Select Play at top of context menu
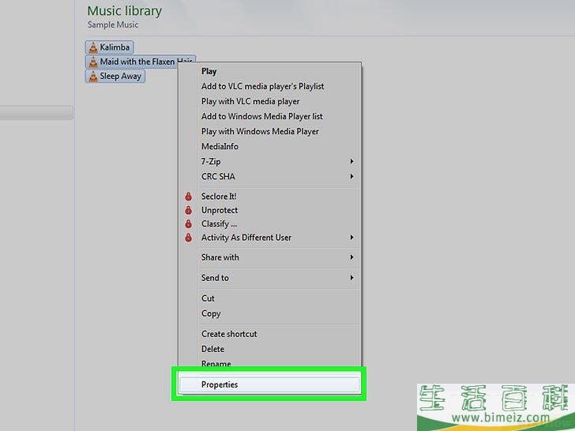The width and height of the screenshot is (575, 431). pyautogui.click(x=209, y=71)
